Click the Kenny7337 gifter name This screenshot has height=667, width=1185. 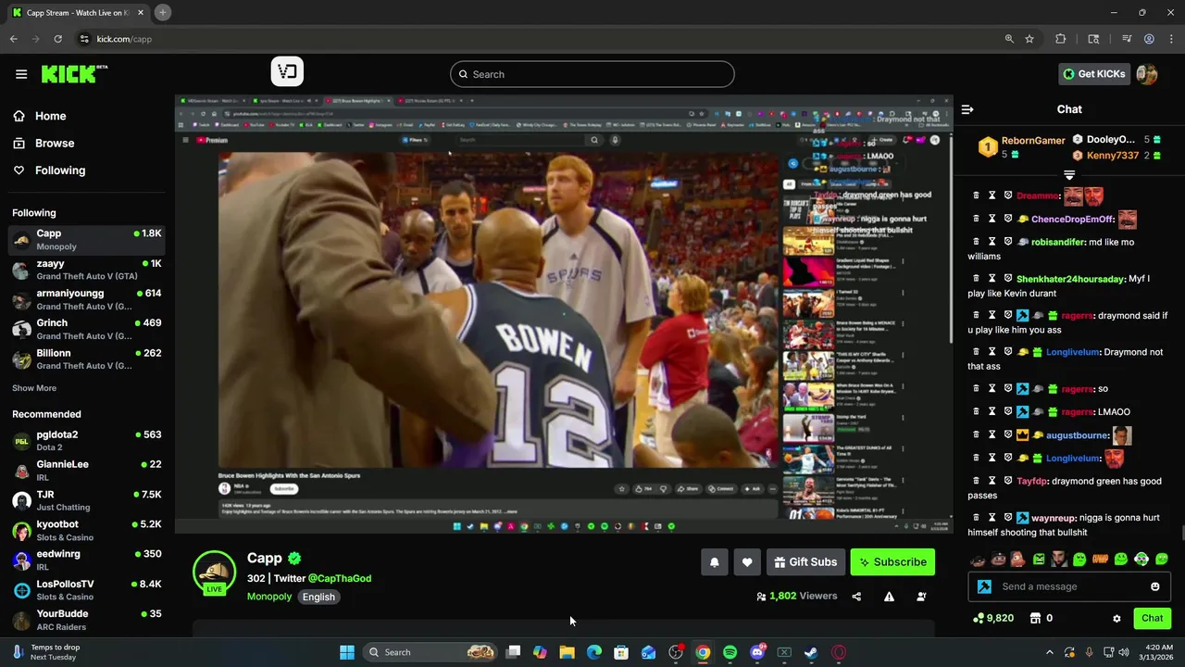[1113, 156]
